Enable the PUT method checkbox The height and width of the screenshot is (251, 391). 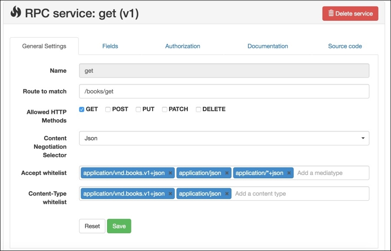click(138, 109)
